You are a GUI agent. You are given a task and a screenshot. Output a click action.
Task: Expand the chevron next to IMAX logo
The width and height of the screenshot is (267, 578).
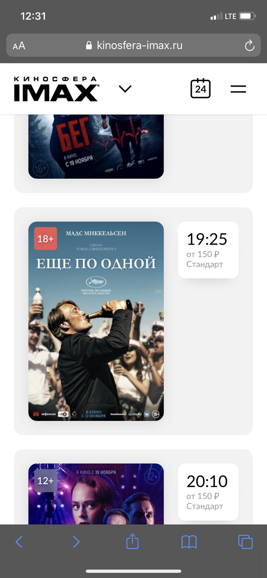point(125,89)
